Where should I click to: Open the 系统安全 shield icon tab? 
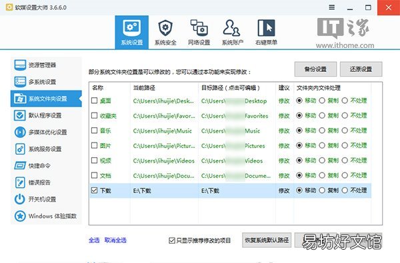(x=165, y=28)
